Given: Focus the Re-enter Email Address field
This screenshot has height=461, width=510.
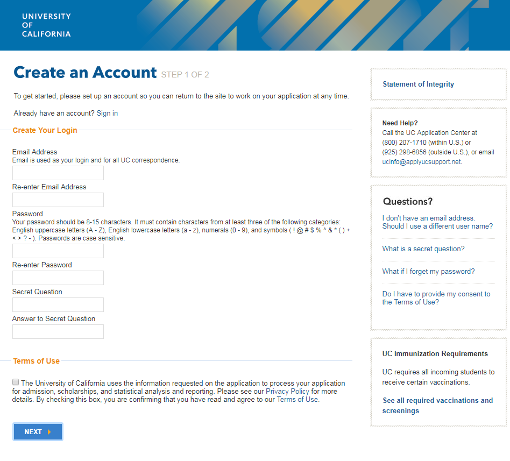Looking at the screenshot, I should point(58,200).
